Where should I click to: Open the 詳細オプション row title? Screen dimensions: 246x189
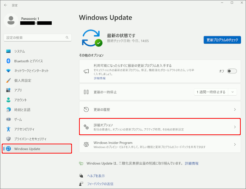tap(103, 125)
